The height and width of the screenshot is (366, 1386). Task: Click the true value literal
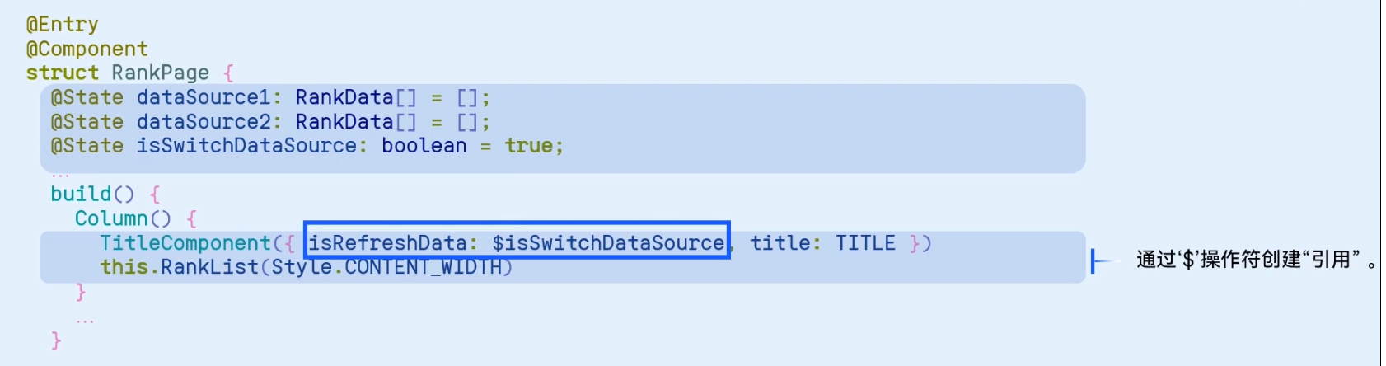(529, 146)
